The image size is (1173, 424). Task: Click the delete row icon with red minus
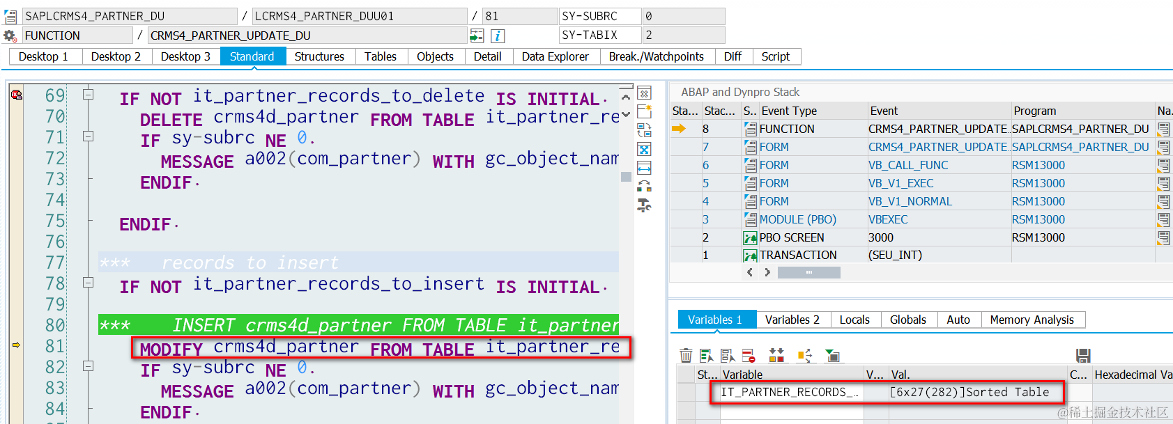coord(749,356)
